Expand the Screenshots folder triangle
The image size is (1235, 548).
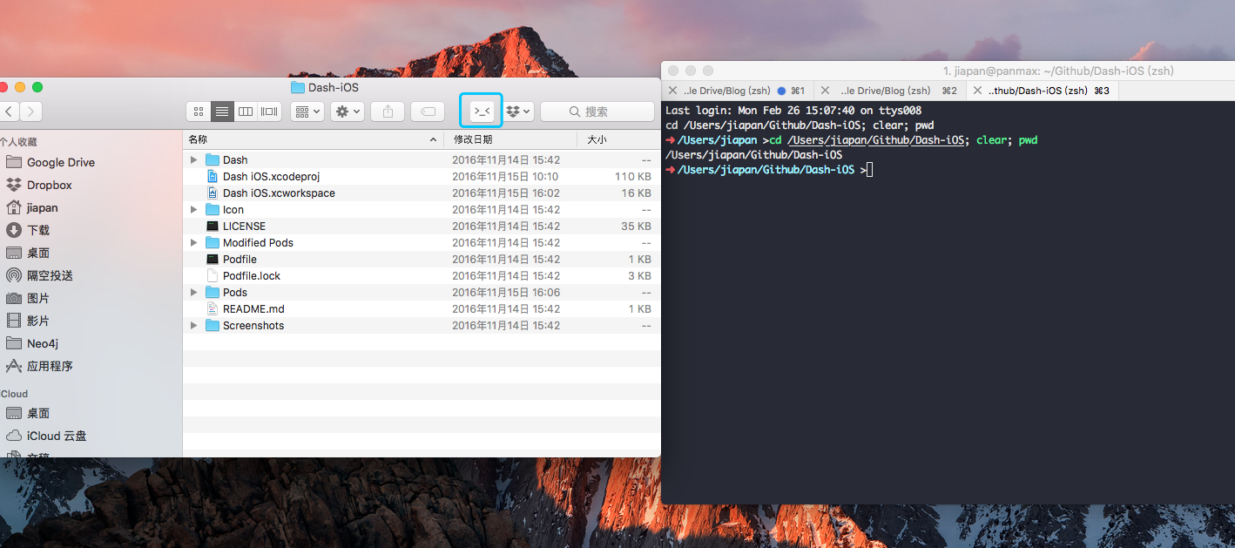(193, 326)
